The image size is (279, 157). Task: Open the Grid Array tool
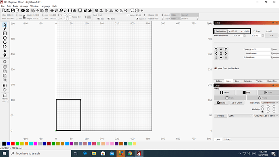[5, 85]
